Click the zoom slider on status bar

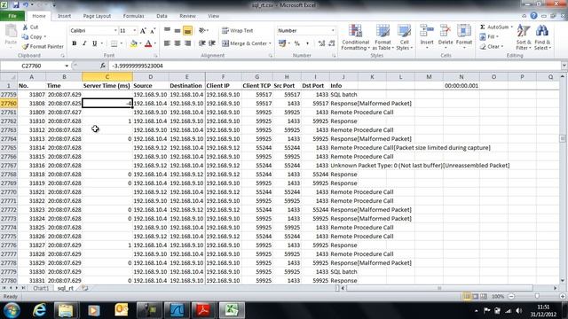point(537,296)
